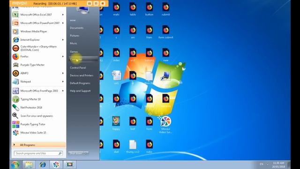Image resolution: width=300 pixels, height=169 pixels.
Task: Show All Programs list
Action: (x=38, y=145)
